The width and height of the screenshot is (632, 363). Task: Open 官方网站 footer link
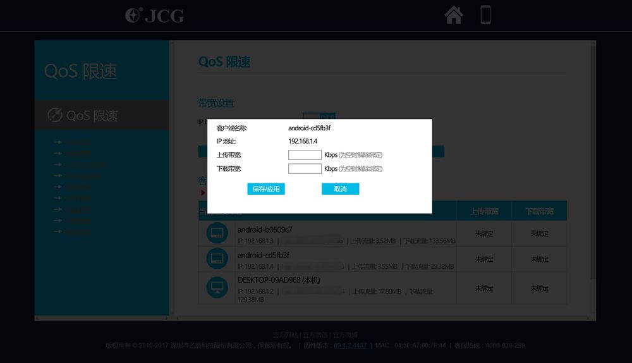285,335
